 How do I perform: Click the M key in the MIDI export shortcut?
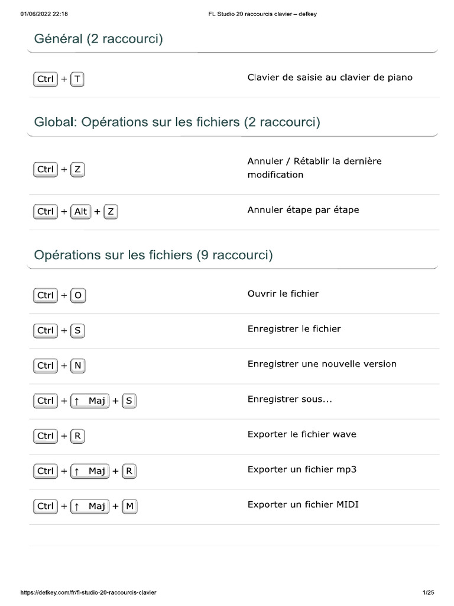[x=130, y=507]
